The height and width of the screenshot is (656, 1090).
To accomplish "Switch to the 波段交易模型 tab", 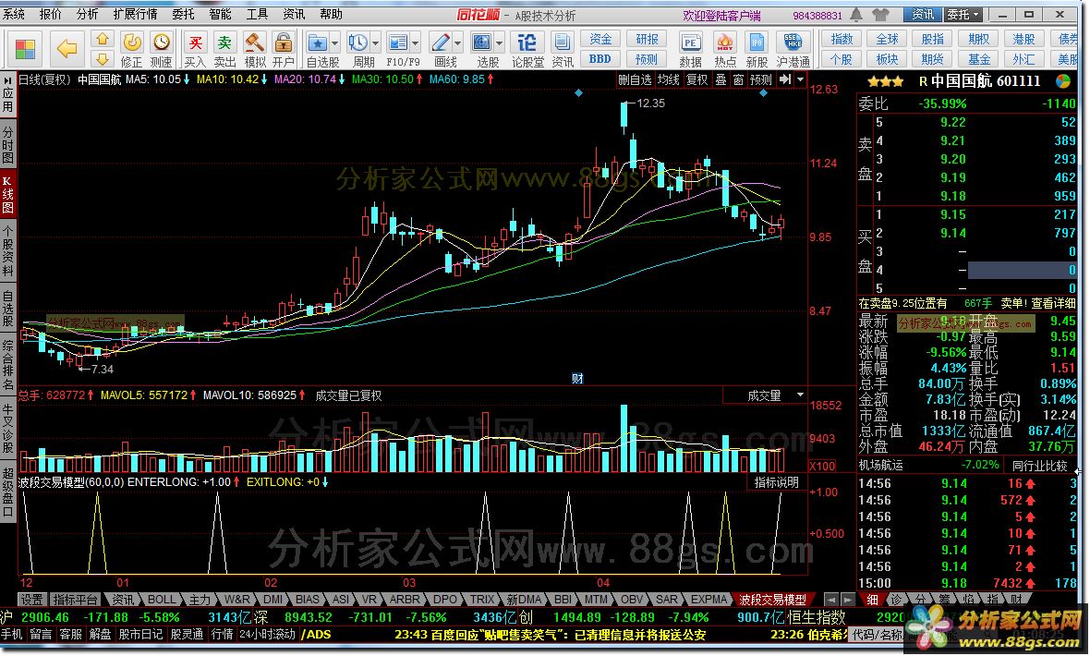I will tap(771, 600).
